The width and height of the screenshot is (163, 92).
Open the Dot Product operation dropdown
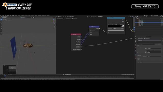tap(94, 31)
